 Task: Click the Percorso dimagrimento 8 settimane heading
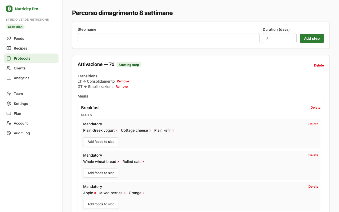122,13
